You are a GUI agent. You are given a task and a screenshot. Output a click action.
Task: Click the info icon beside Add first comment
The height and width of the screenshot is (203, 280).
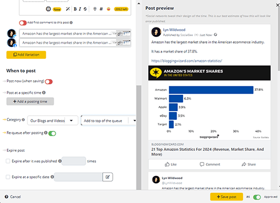pyautogui.click(x=71, y=22)
